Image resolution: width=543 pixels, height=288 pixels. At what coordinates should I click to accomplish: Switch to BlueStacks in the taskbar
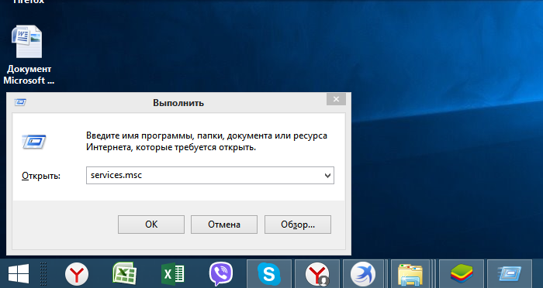tap(462, 274)
